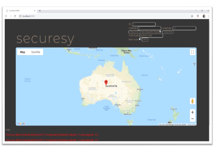
Task: Reload the localhost page
Action: 15,16
